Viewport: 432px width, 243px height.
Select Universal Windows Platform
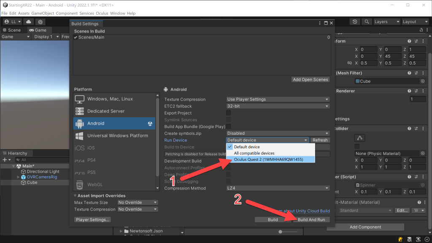[114, 136]
